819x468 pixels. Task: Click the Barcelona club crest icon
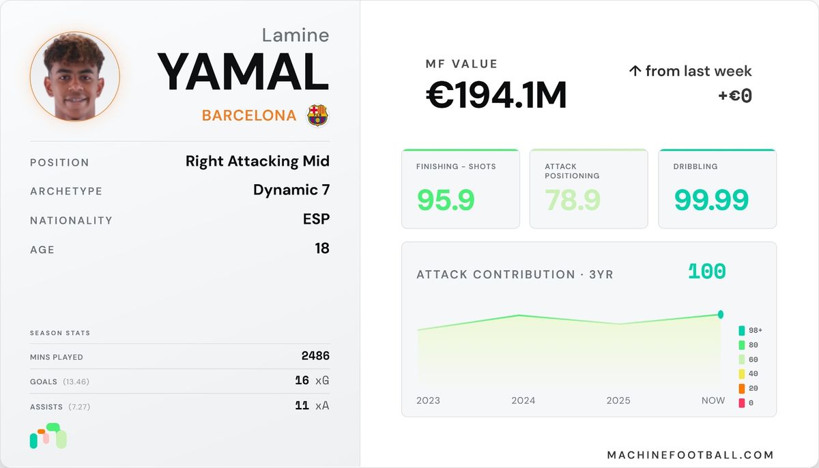[317, 115]
